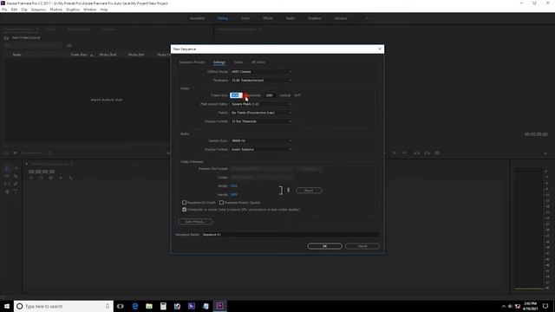Uncheck Composite in Linear Color checkbox

(185, 210)
